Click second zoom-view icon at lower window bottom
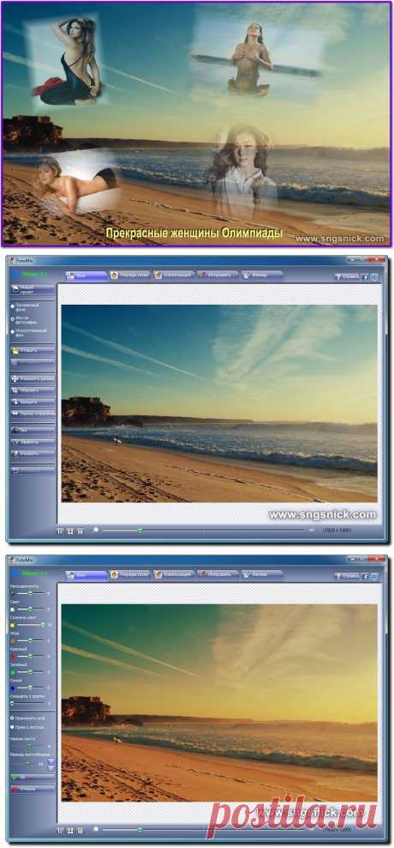This screenshot has height=848, width=394. pyautogui.click(x=70, y=830)
